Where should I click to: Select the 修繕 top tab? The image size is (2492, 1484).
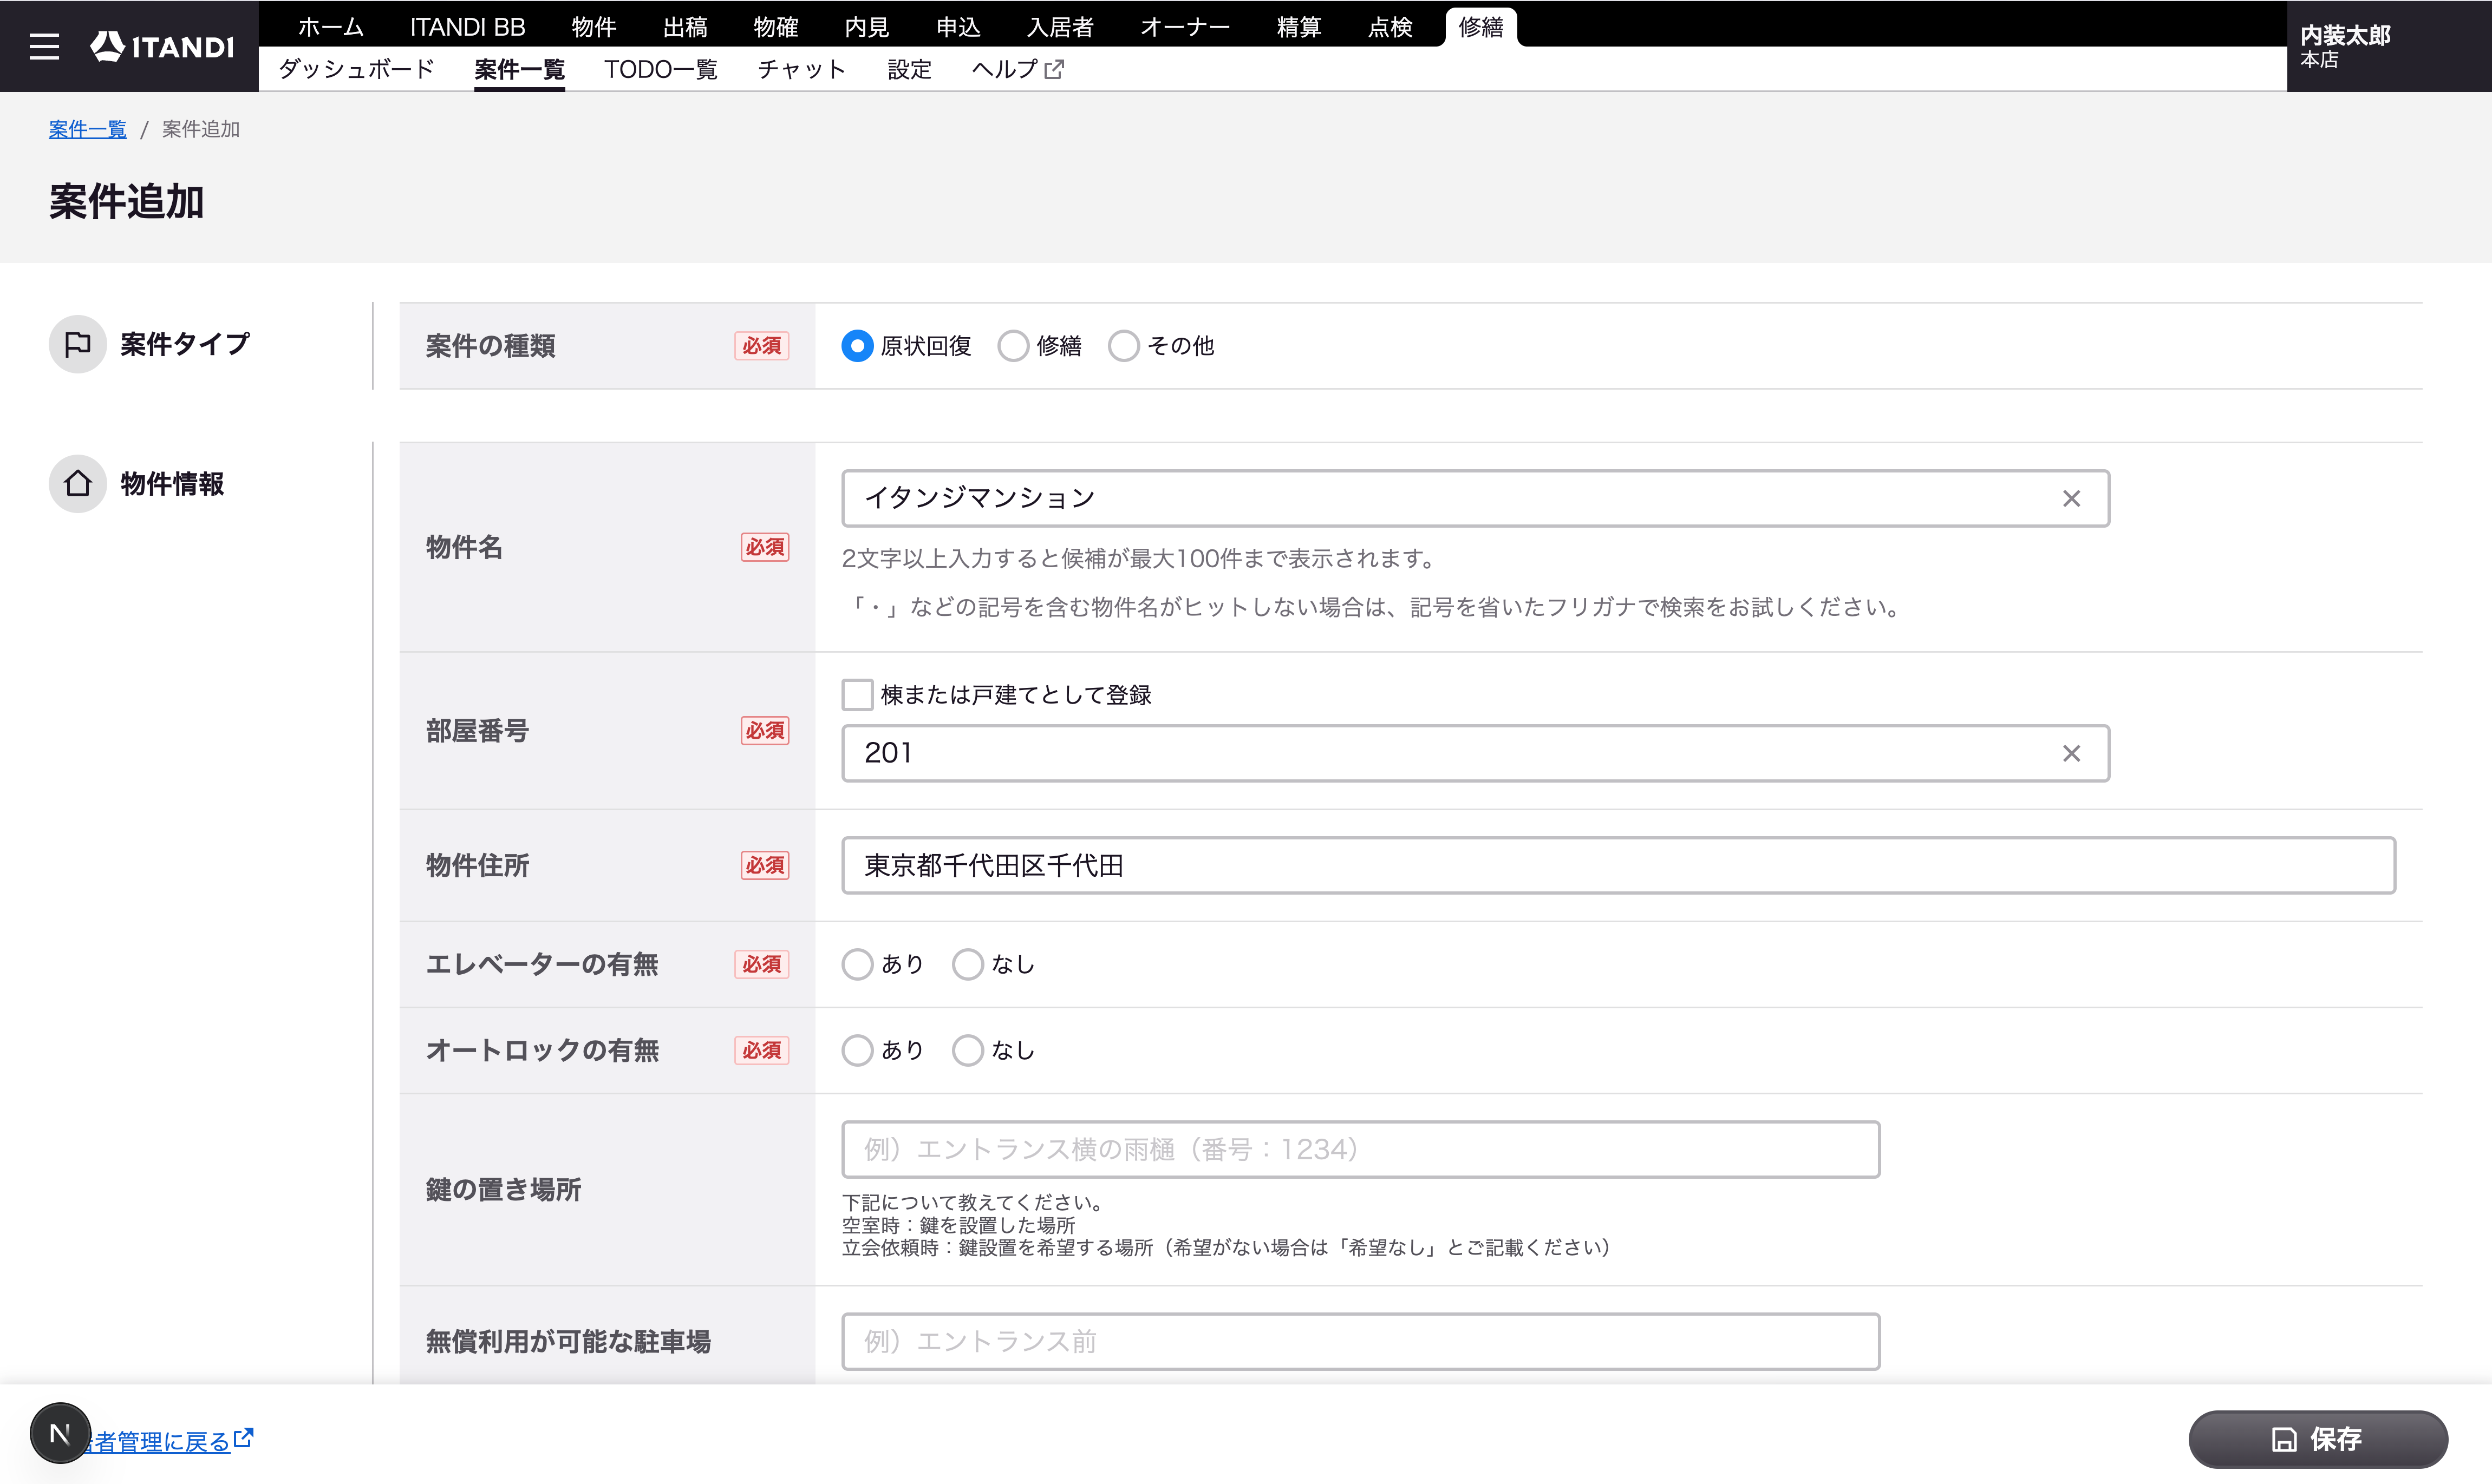click(1482, 27)
